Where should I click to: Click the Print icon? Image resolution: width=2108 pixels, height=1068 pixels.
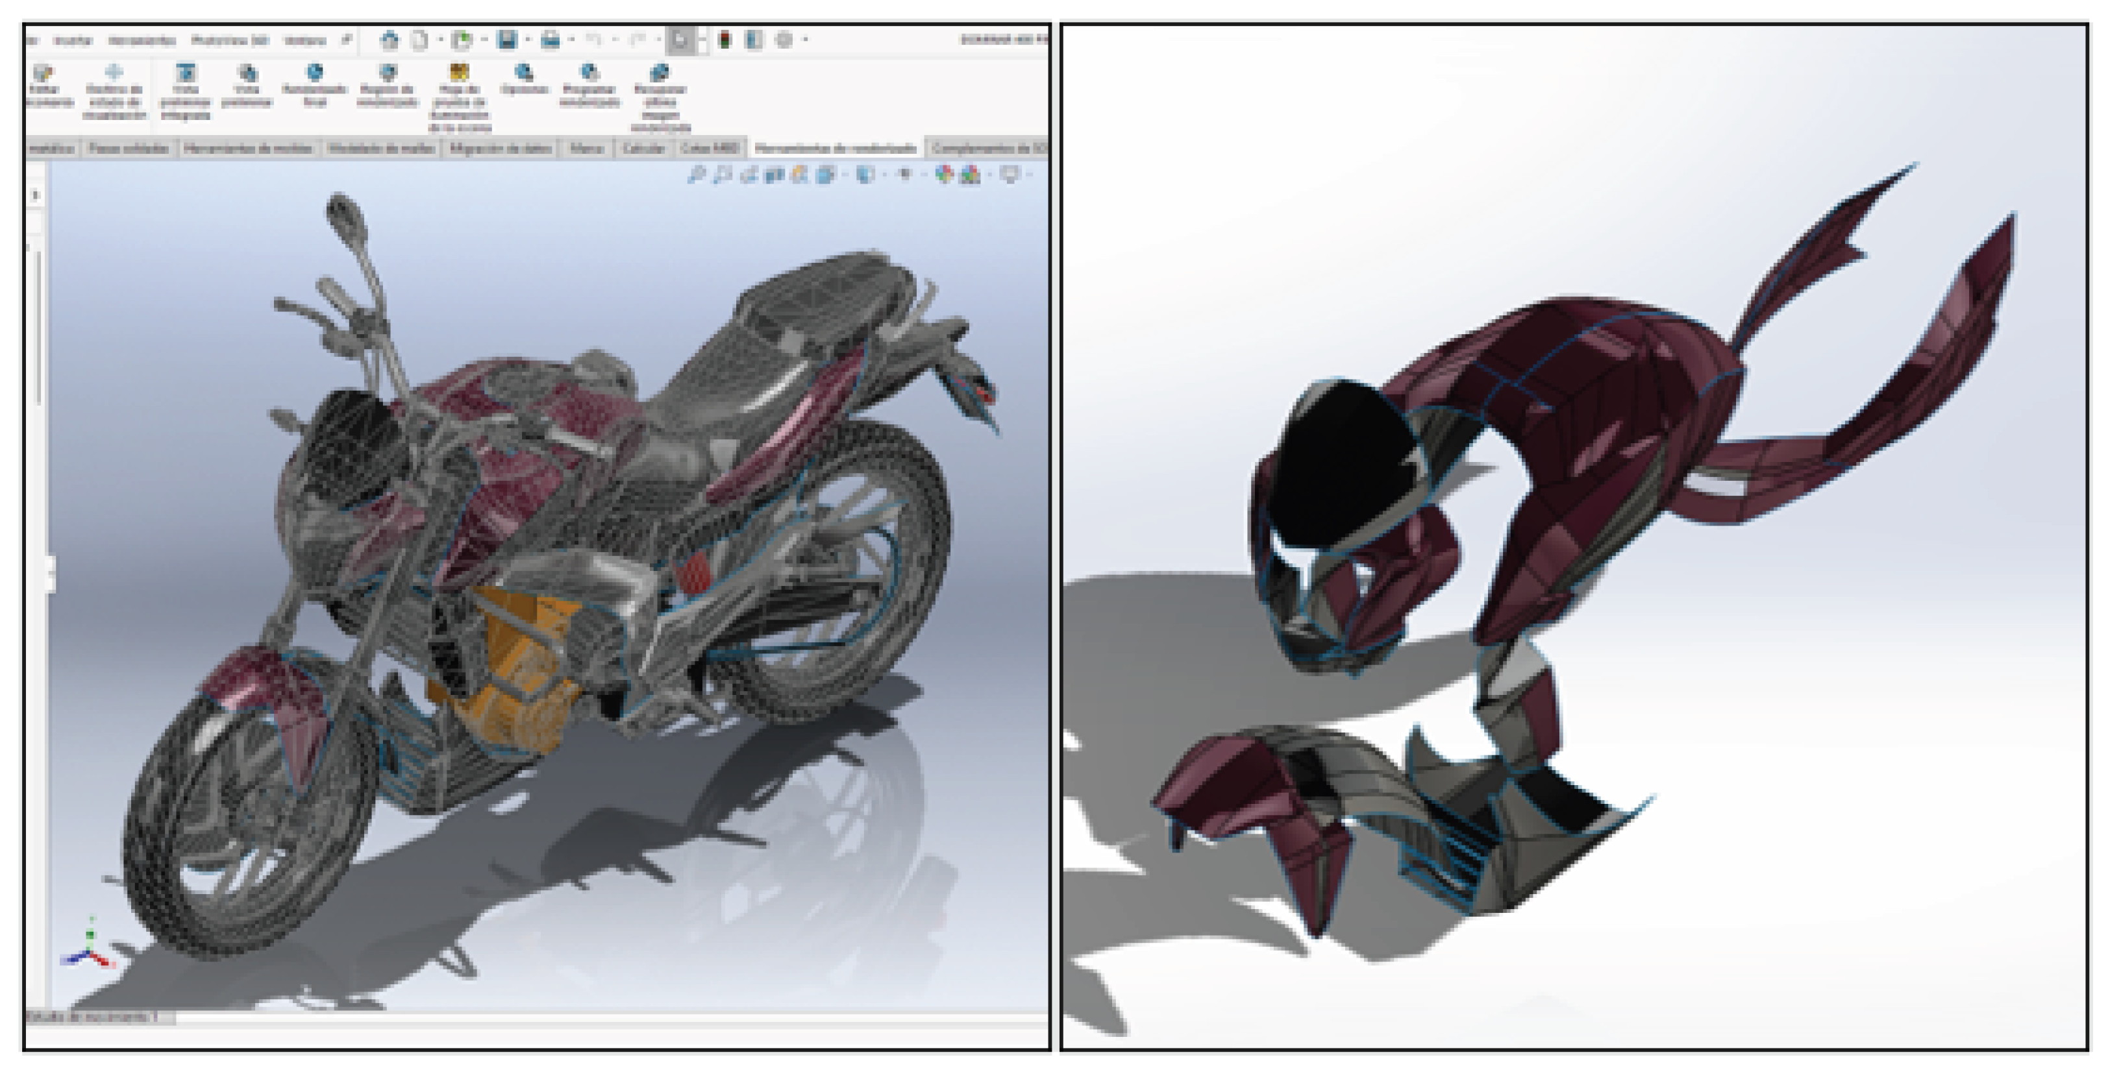click(x=551, y=39)
